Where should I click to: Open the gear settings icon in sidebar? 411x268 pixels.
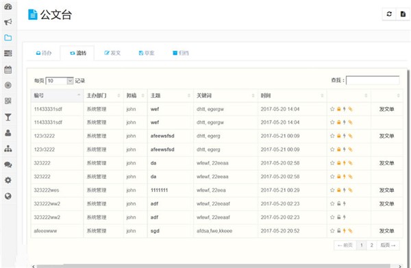pyautogui.click(x=8, y=180)
